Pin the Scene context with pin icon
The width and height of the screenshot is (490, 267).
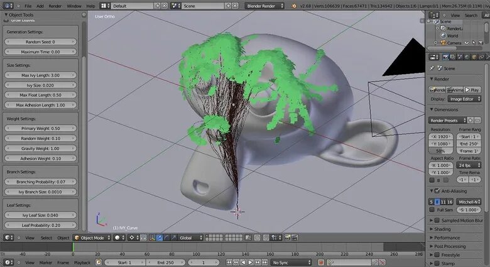click(x=432, y=68)
